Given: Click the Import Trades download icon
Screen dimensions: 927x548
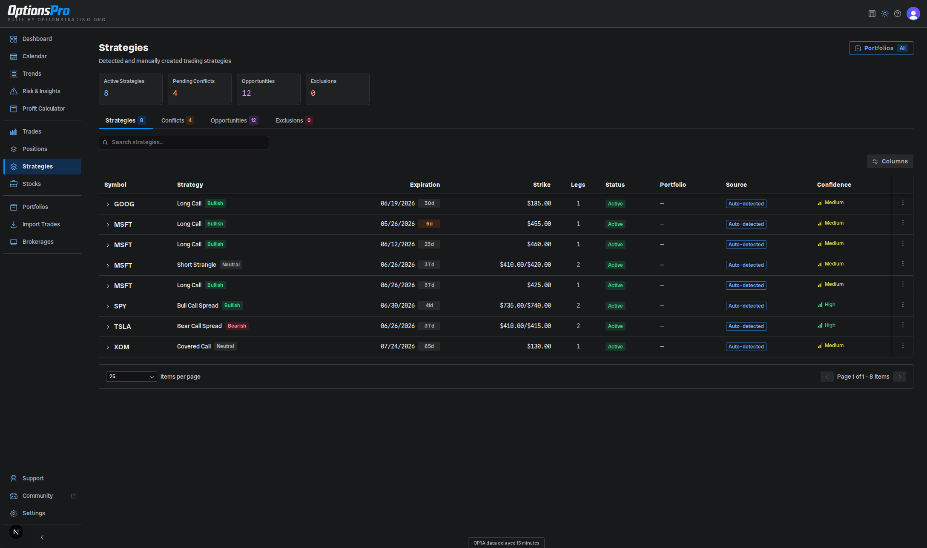Looking at the screenshot, I should click(14, 225).
